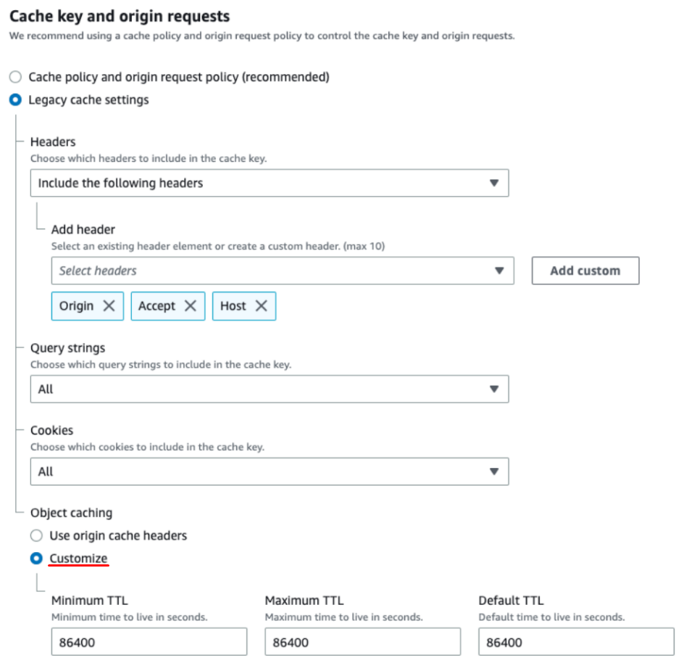The image size is (686, 663).
Task: Remove the Accept header tag
Action: point(191,306)
